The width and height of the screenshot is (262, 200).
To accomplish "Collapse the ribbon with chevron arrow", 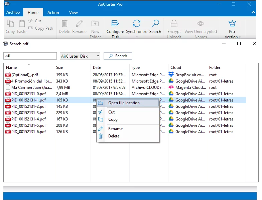I will [x=253, y=12].
